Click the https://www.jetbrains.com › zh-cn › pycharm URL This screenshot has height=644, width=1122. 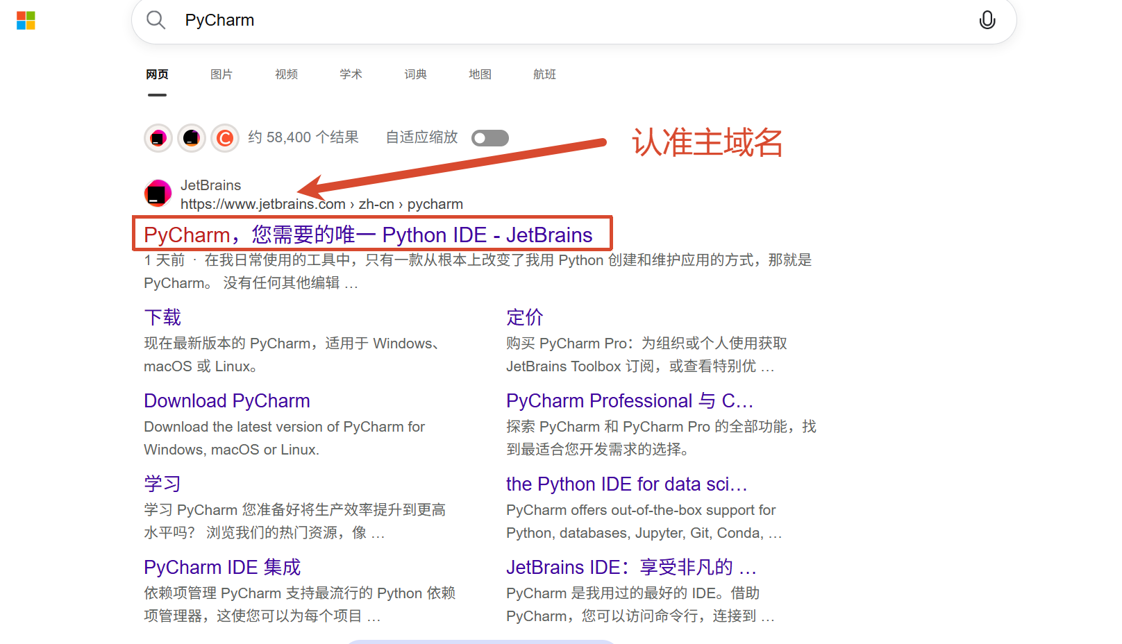[321, 204]
